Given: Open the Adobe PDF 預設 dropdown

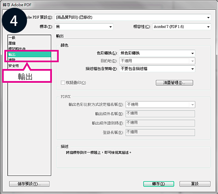Looking at the screenshot, I should tap(133, 17).
